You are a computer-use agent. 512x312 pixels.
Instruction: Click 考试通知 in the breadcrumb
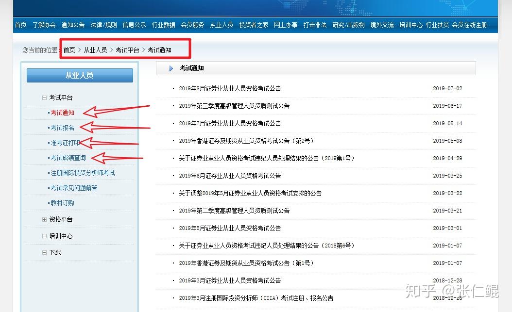point(159,50)
